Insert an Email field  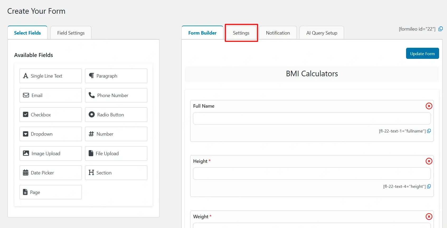click(51, 96)
